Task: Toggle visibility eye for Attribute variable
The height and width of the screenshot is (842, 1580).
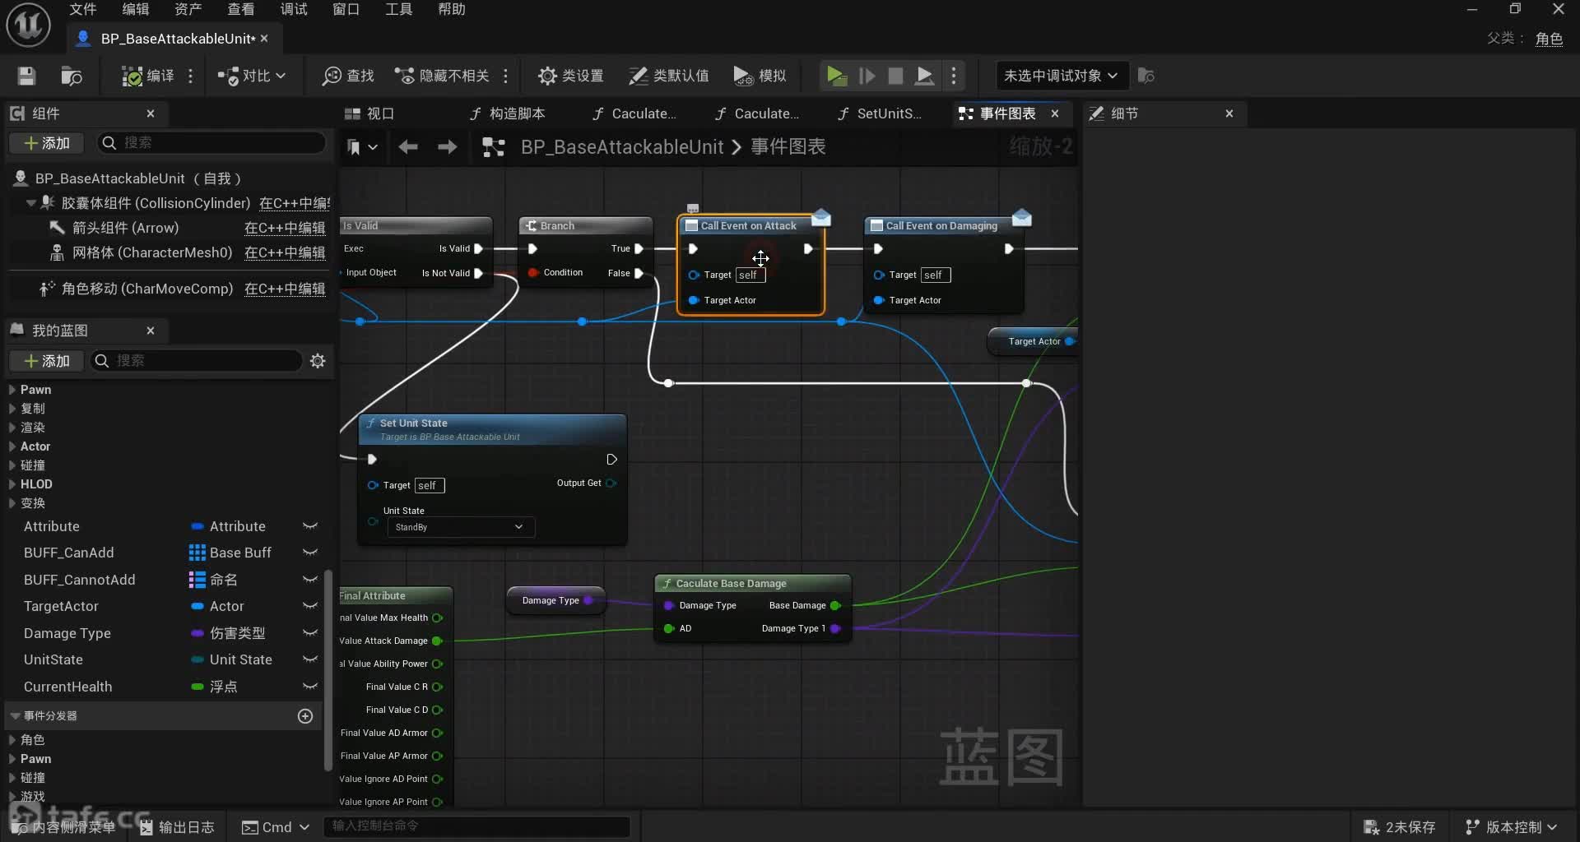Action: 310,526
